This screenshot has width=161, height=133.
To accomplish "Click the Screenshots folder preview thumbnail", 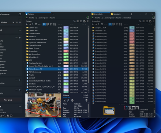I will [109, 111].
